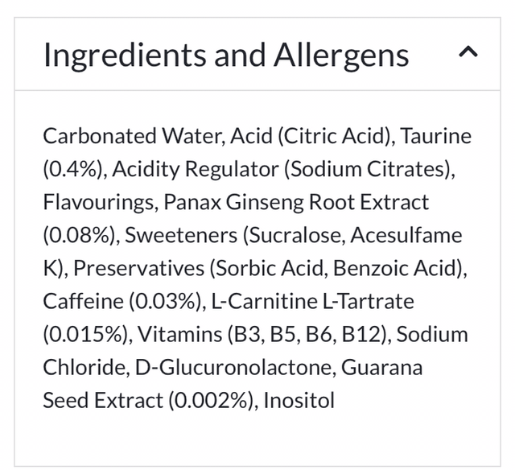Click the Caffeine (0.03%) text
Screen dimensions: 515x470
122,302
